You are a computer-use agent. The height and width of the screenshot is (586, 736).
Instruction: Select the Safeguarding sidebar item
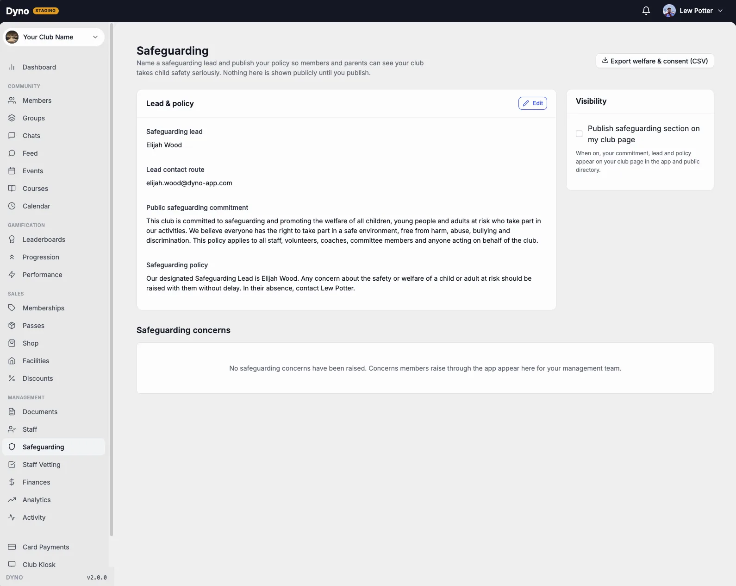[x=54, y=447]
